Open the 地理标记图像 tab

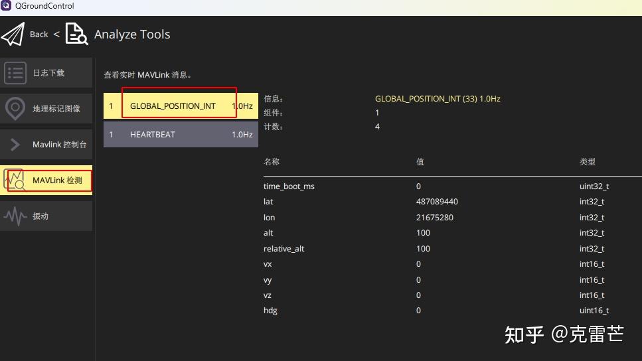pos(56,109)
